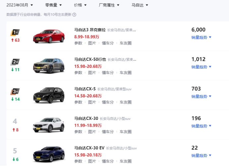The width and height of the screenshot is (229, 166).
Task: Click the green down-6 rank change indicator
Action: tap(15, 159)
